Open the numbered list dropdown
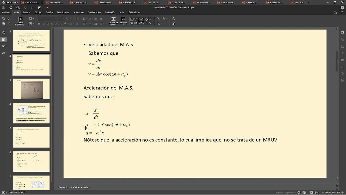This screenshot has width=346, height=195. (91, 19)
